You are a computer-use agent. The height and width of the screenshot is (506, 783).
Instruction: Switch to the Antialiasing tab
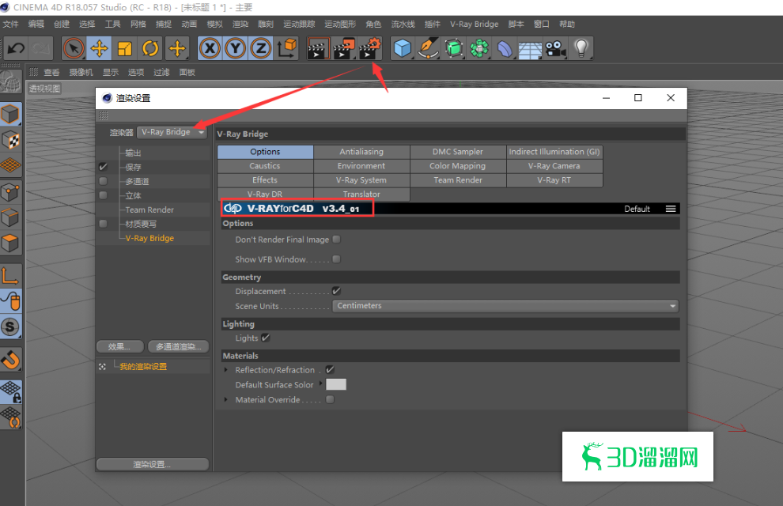(x=361, y=152)
